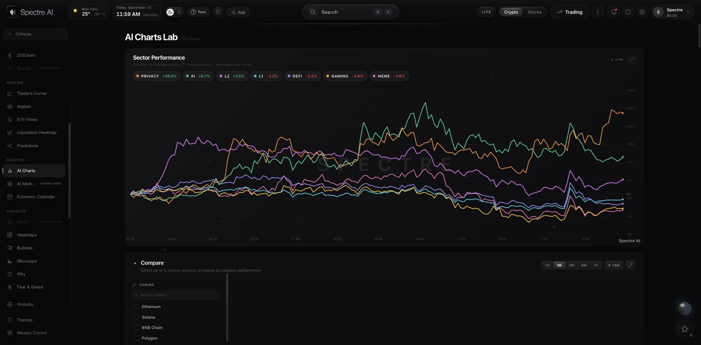Check the Solana chain checkbox
701x345 pixels.
pos(136,317)
